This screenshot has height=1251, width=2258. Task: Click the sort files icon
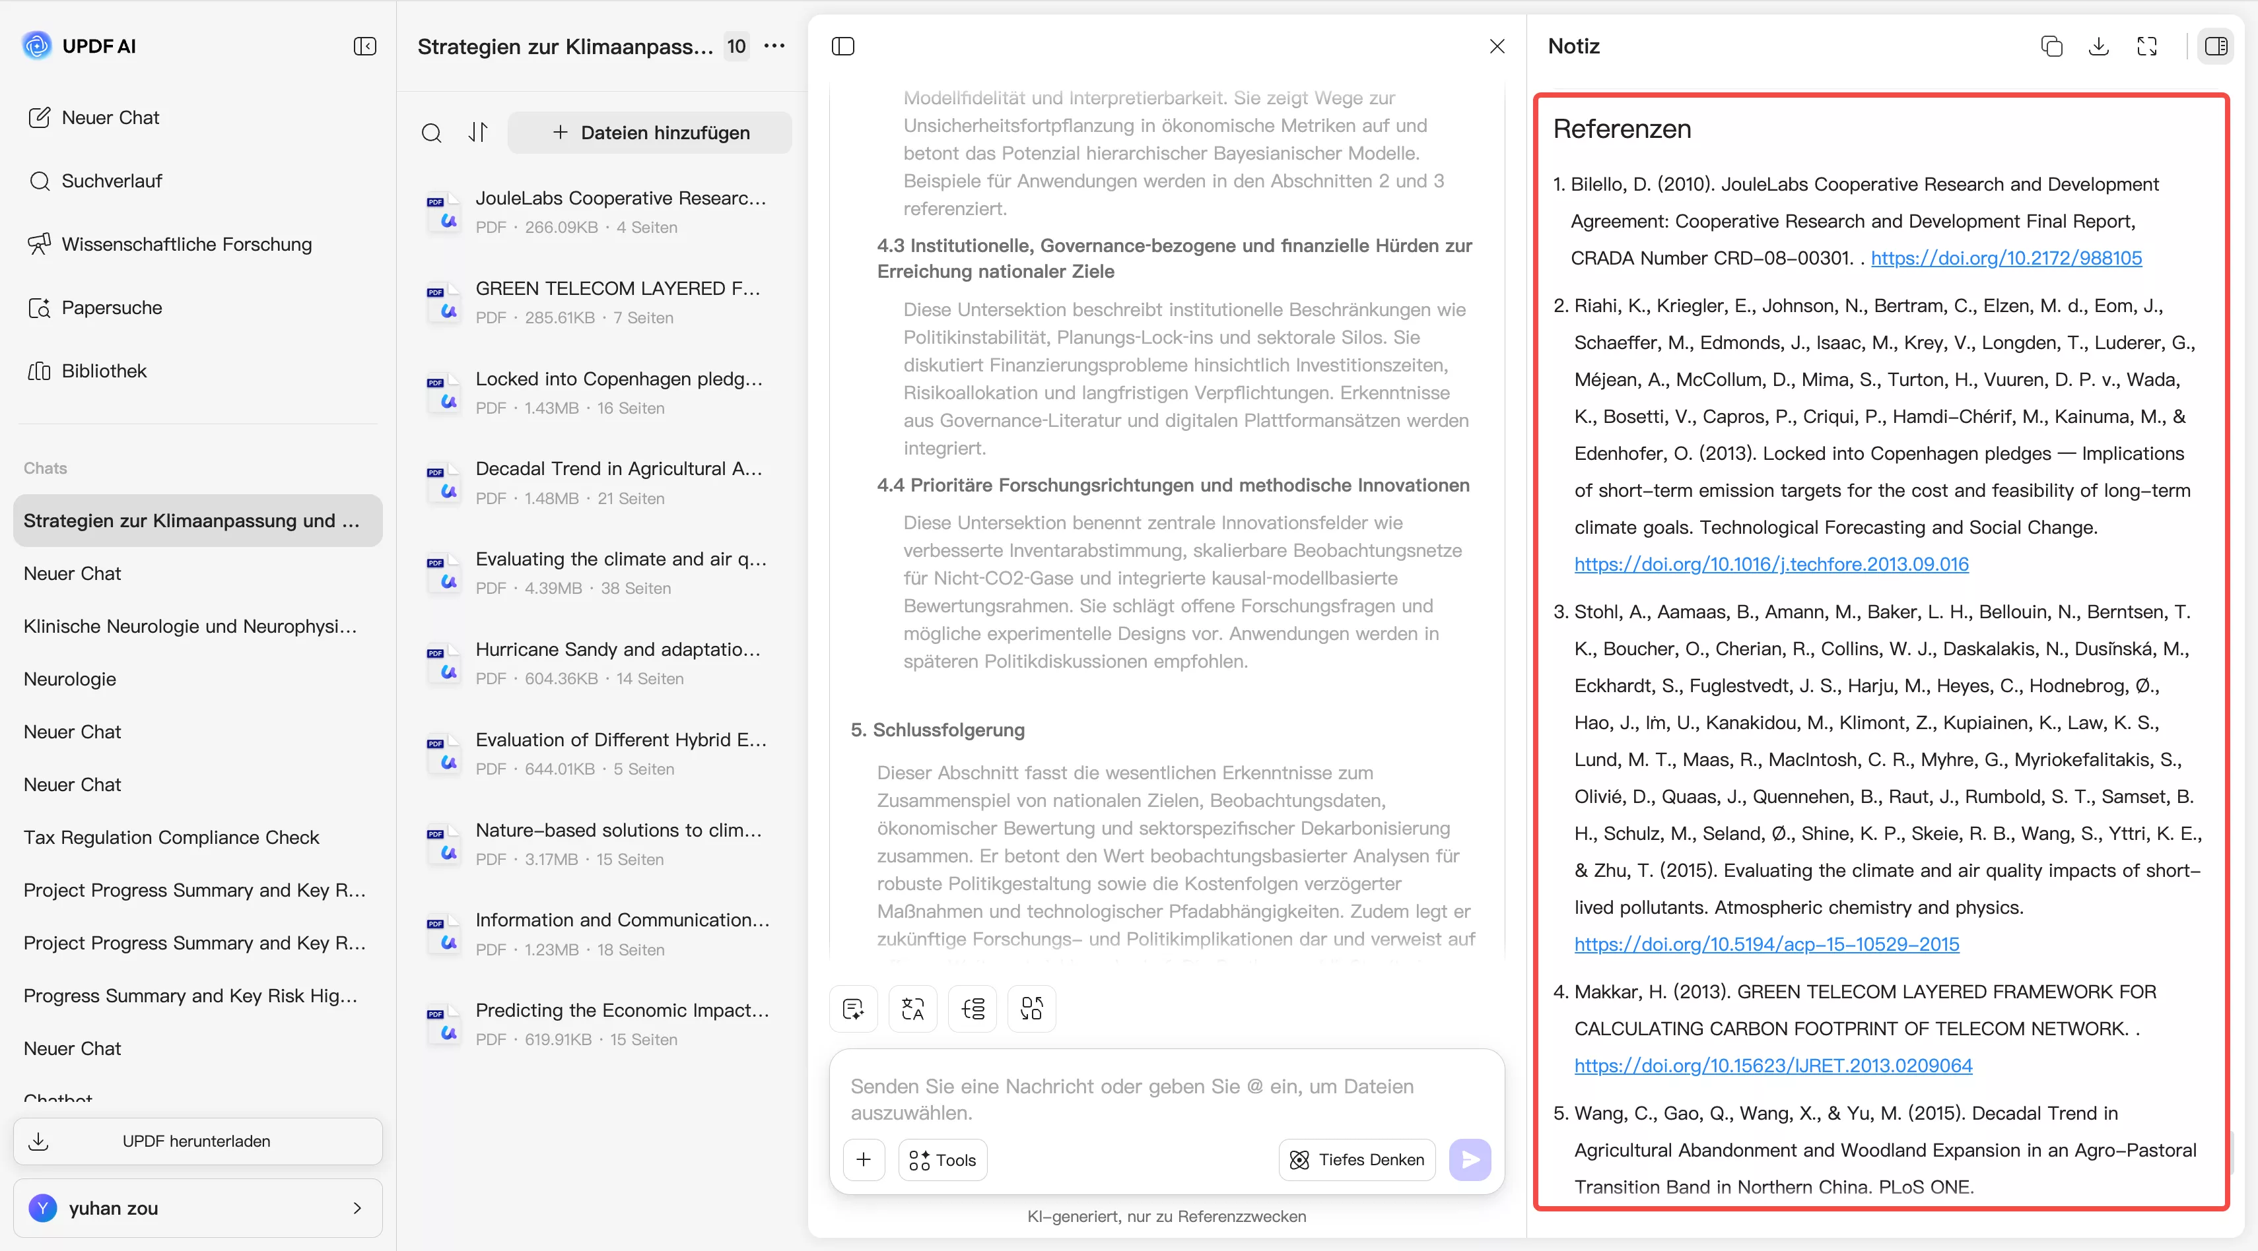pos(478,132)
